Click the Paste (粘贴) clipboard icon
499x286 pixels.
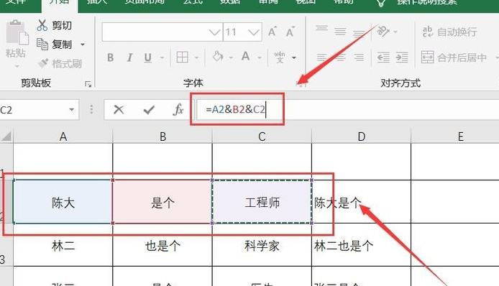(17, 32)
